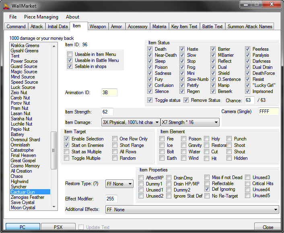Click the PSX button
Screen dimensions: 284x233
[x=58, y=227]
